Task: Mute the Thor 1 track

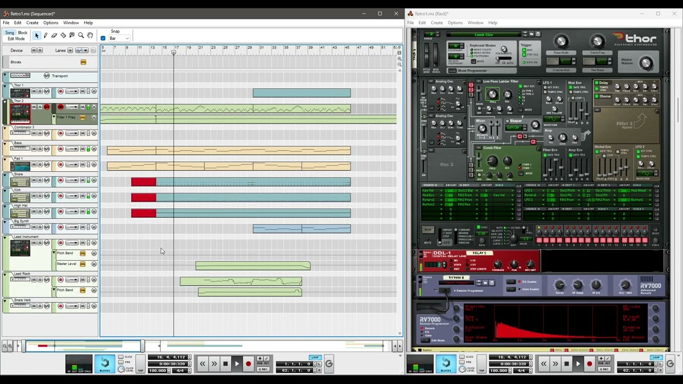Action: coord(34,92)
